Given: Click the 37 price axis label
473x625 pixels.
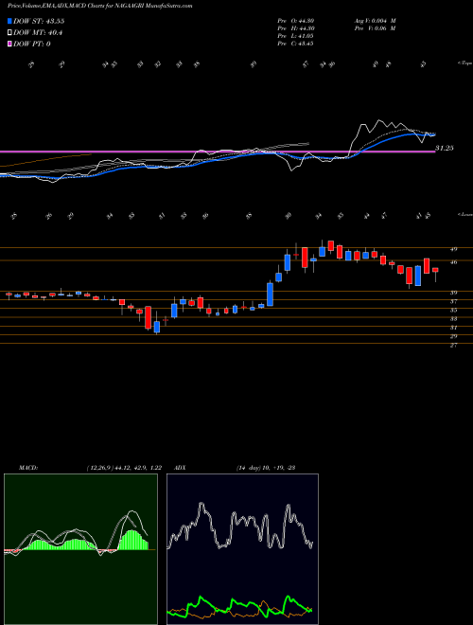Looking at the screenshot, I should tap(453, 301).
